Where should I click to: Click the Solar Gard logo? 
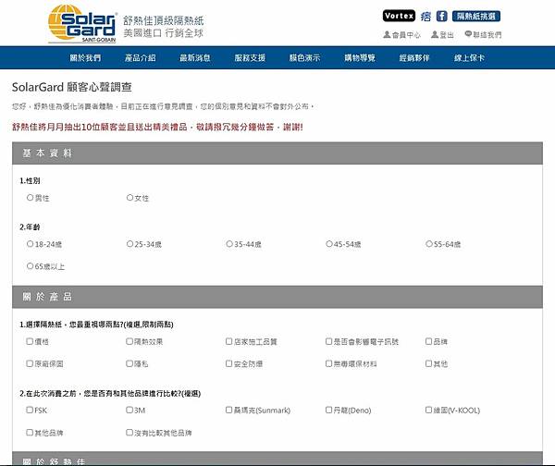(82, 24)
